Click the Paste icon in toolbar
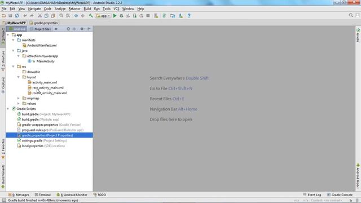This screenshot has width=361, height=203. (53, 16)
